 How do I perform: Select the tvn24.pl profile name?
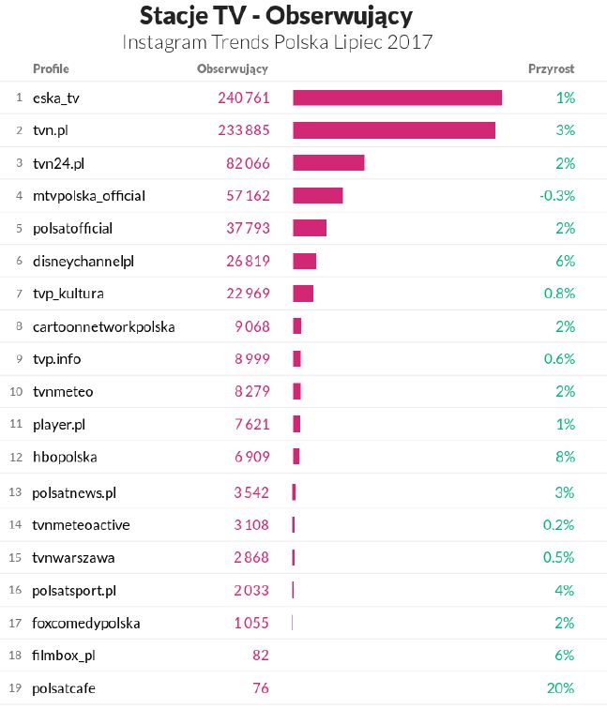tap(58, 163)
